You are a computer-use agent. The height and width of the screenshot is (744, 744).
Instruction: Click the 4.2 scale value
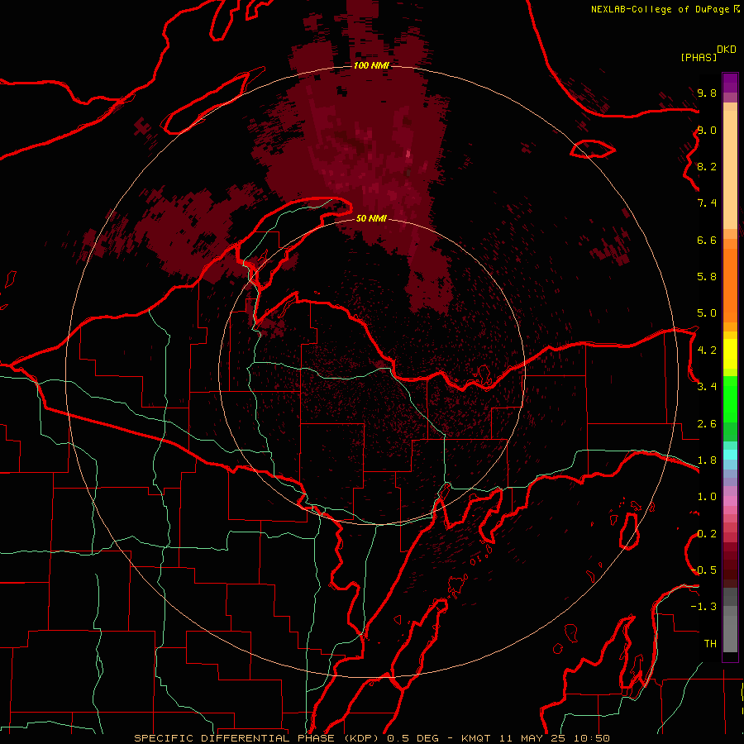[707, 351]
